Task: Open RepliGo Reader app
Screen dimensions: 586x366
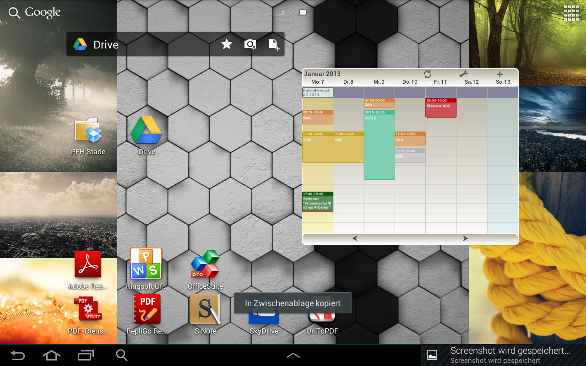Action: click(146, 309)
